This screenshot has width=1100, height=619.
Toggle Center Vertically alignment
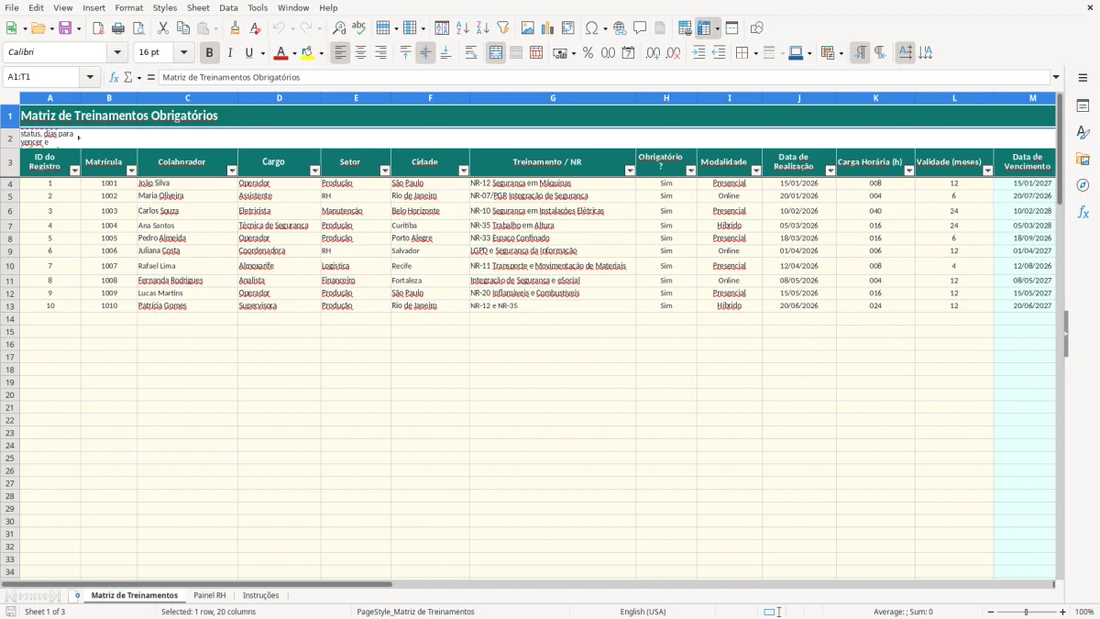pos(425,53)
